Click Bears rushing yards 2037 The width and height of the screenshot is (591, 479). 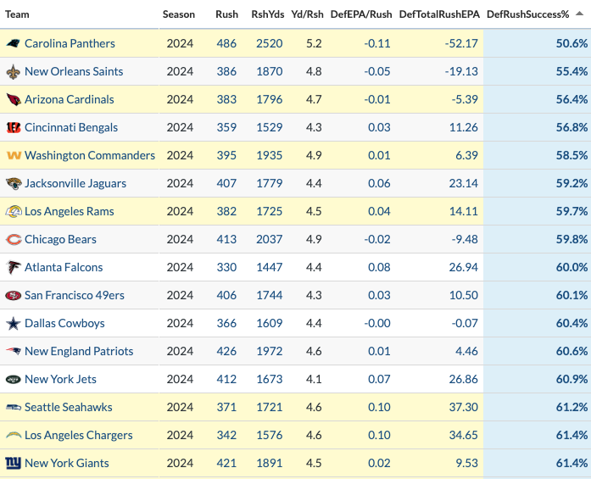[269, 239]
